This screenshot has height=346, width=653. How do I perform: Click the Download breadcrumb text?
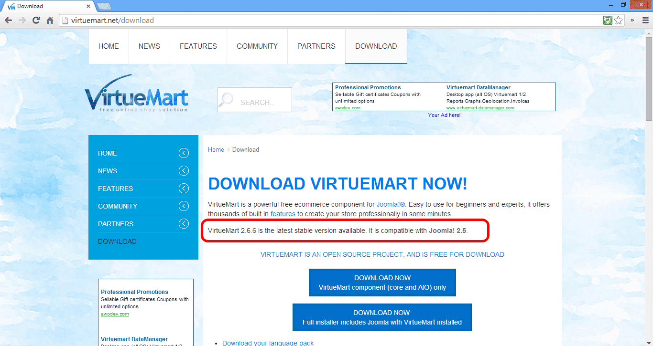(x=246, y=149)
